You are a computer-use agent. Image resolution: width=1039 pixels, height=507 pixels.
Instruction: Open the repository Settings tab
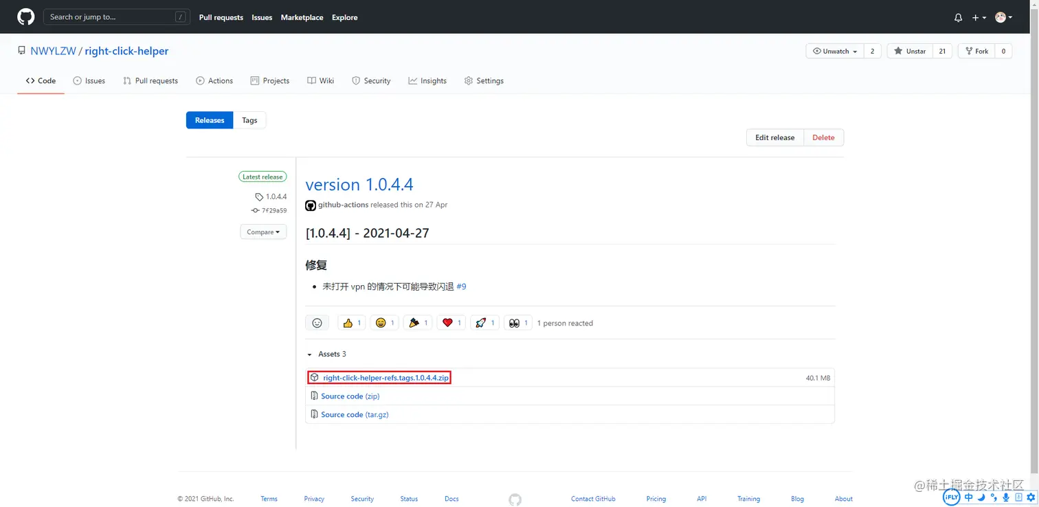[x=484, y=81]
